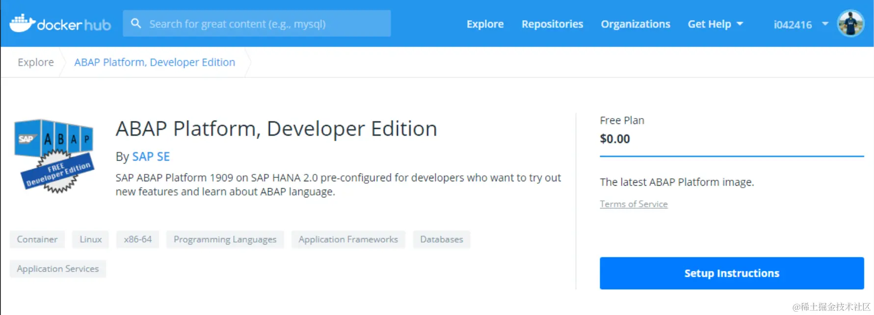Click the user avatar picture
Viewport: 874px width, 315px height.
[850, 24]
